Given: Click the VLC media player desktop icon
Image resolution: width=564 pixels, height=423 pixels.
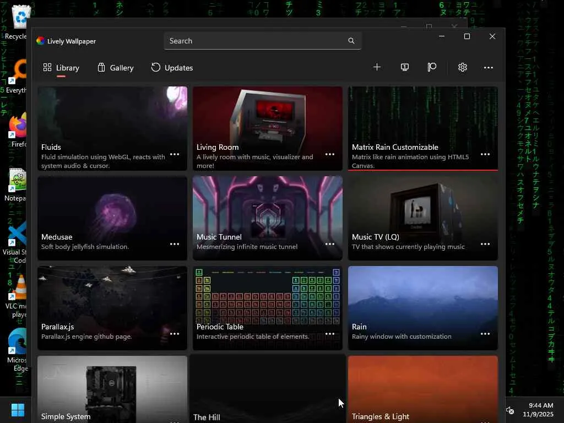Looking at the screenshot, I should pyautogui.click(x=17, y=296).
